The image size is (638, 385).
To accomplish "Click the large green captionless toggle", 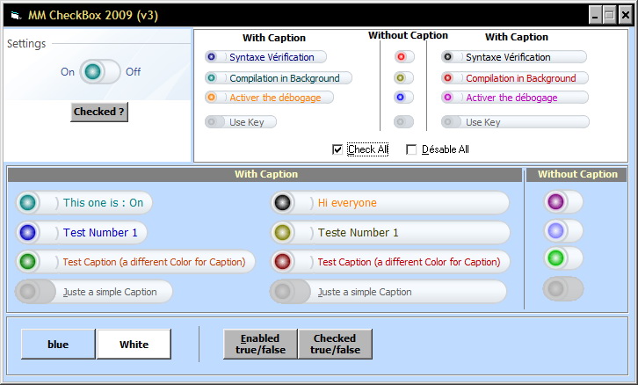I will [x=555, y=258].
